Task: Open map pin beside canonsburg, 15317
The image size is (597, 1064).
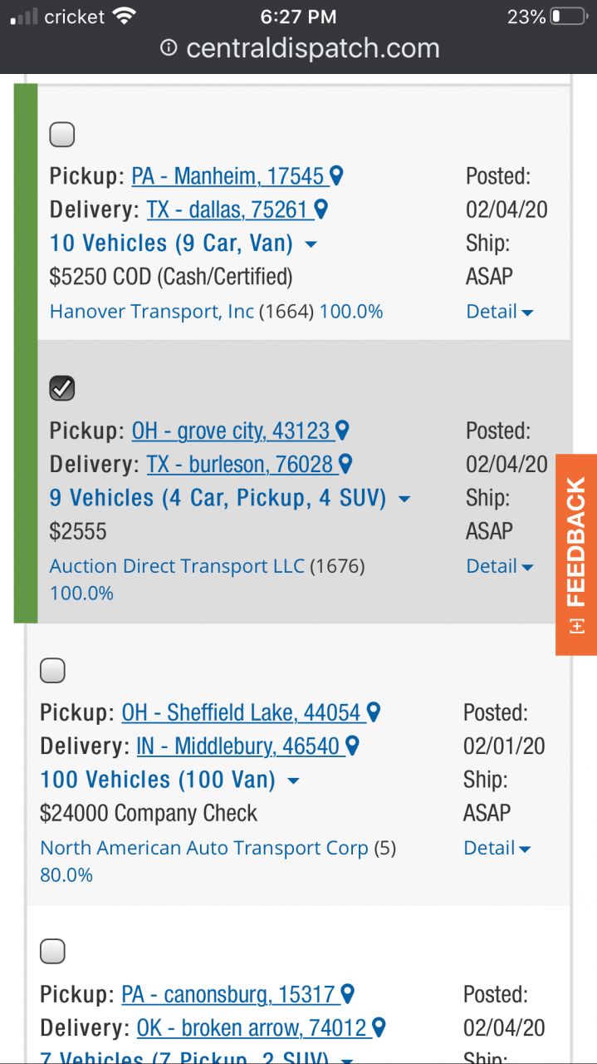Action: pos(348,994)
